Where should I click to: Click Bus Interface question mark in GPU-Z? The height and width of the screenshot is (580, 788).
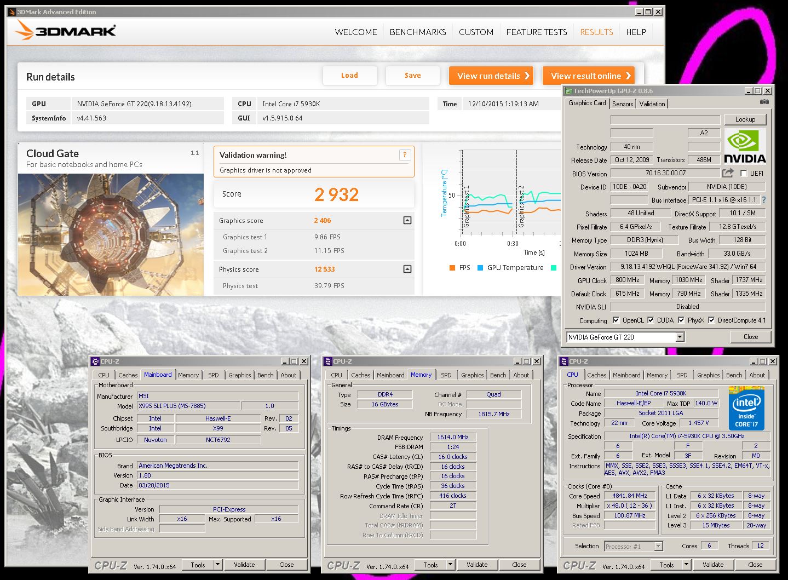pyautogui.click(x=764, y=200)
